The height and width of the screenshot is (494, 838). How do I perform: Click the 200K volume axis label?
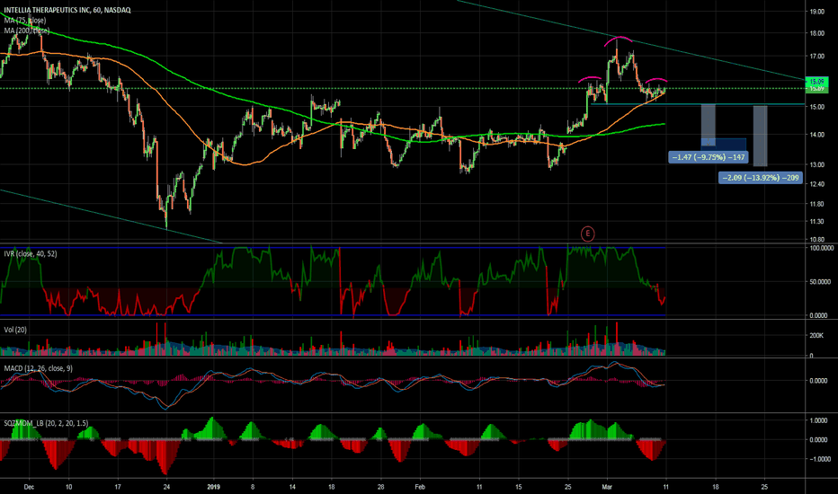coord(816,335)
